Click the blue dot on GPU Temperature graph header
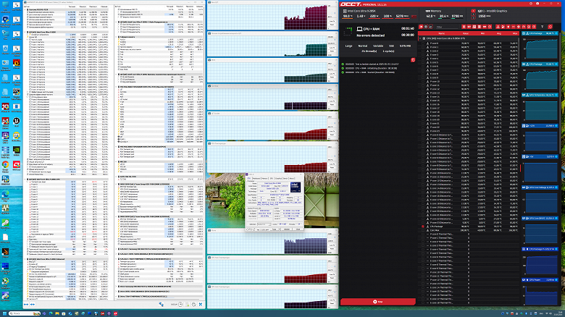Image resolution: width=565 pixels, height=317 pixels. tap(556, 95)
